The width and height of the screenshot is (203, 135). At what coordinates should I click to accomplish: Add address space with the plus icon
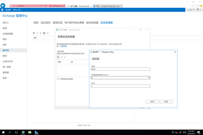tap(58, 57)
